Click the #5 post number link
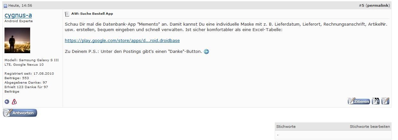The height and width of the screenshot is (140, 398). coord(361,6)
